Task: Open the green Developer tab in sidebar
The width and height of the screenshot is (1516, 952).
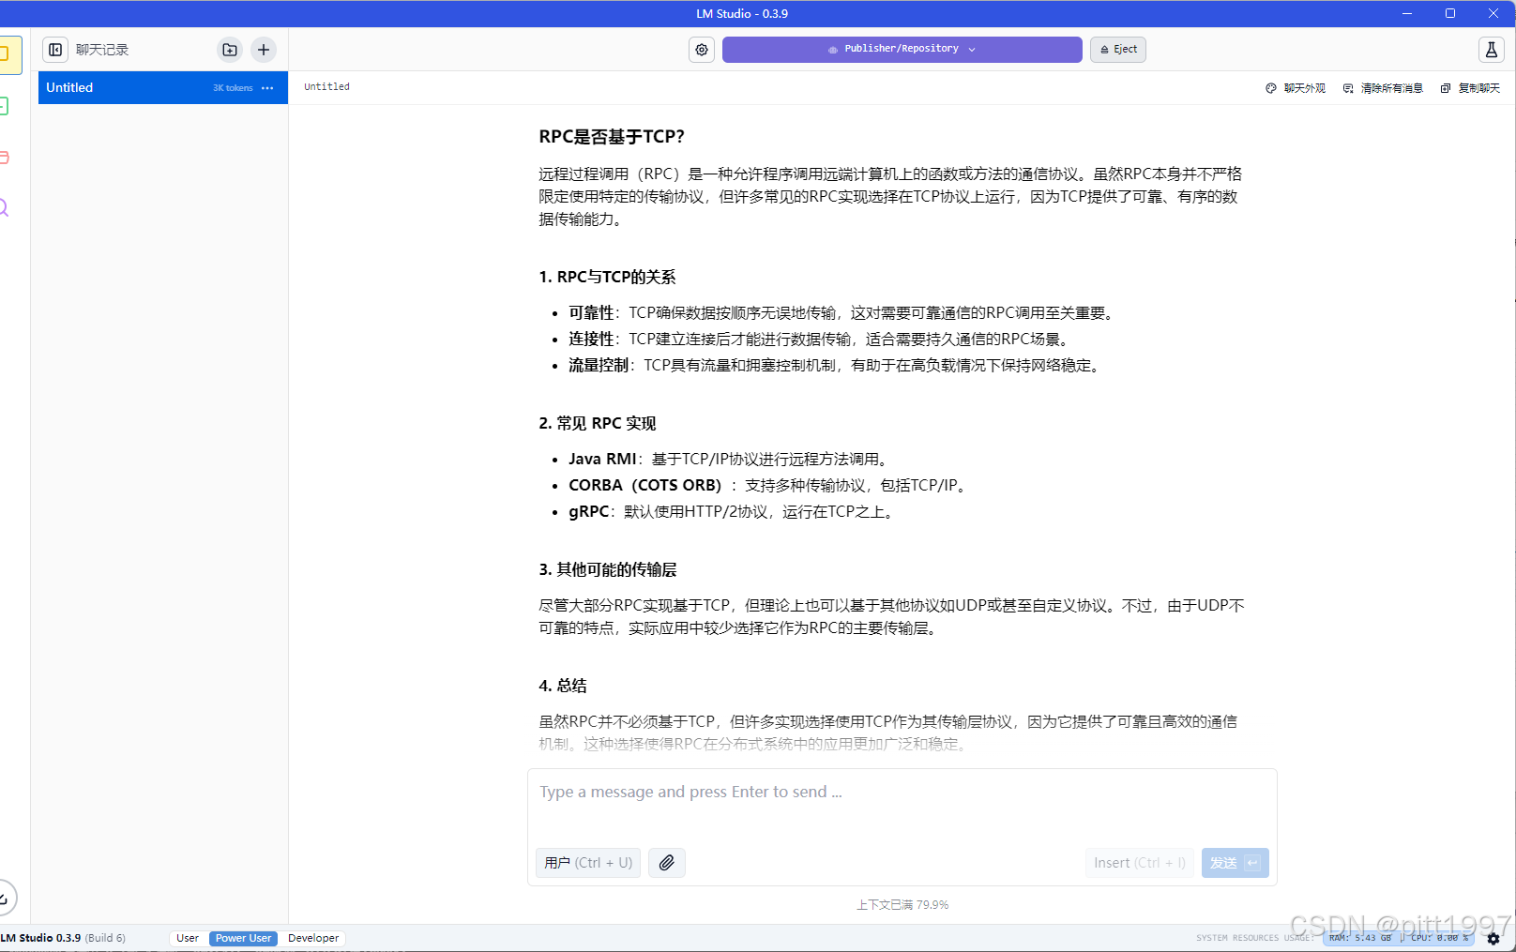Action: click(4, 106)
